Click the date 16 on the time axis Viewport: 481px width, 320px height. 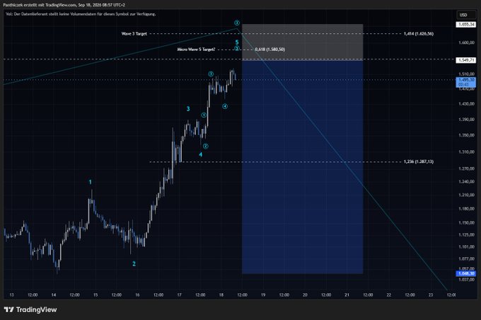[x=137, y=295]
